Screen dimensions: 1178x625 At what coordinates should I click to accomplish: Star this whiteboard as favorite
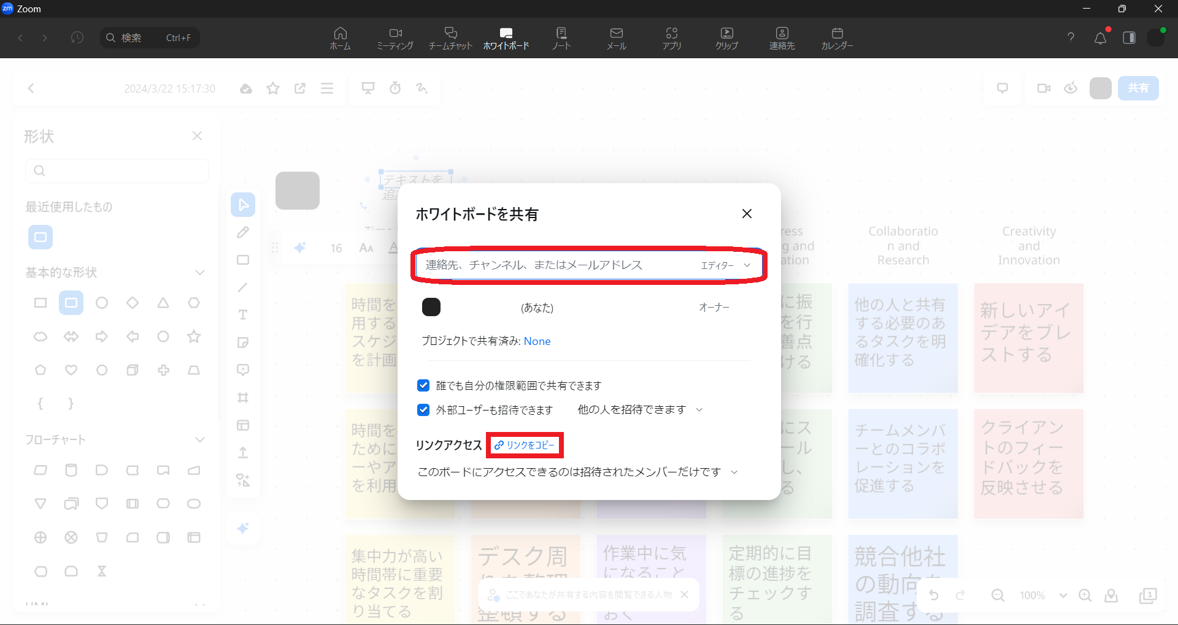tap(273, 89)
